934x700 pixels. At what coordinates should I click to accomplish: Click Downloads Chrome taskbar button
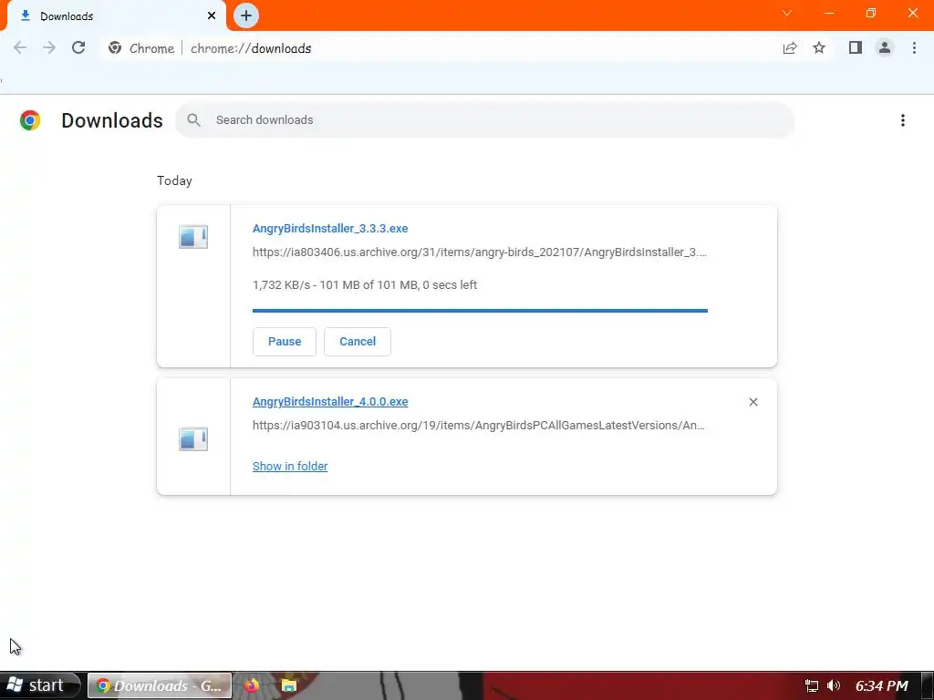tap(160, 685)
